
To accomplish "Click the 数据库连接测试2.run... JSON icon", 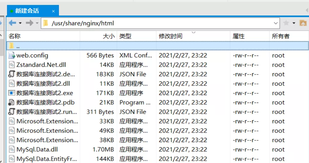I will 11,111.
